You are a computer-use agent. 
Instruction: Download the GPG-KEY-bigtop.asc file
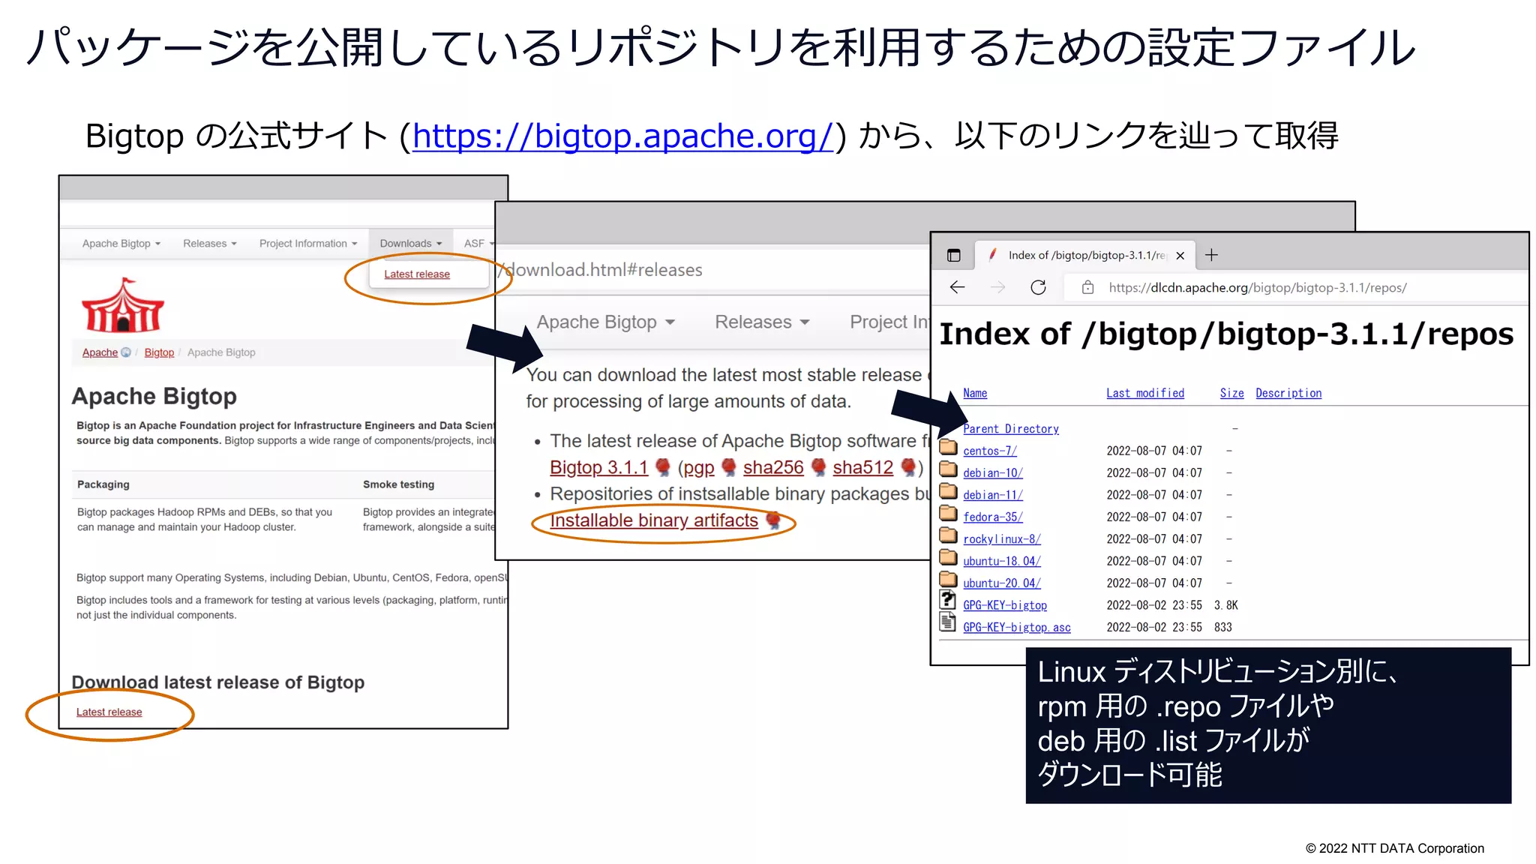point(1017,627)
